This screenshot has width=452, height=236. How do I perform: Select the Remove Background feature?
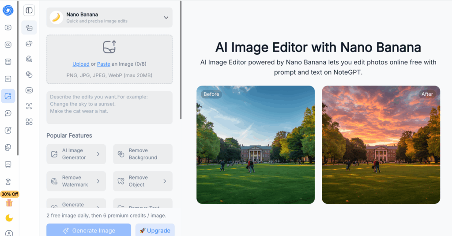click(x=143, y=154)
